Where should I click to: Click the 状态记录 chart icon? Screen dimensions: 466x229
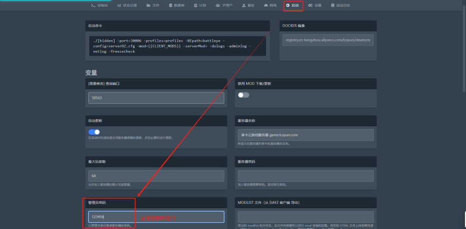pyautogui.click(x=119, y=5)
